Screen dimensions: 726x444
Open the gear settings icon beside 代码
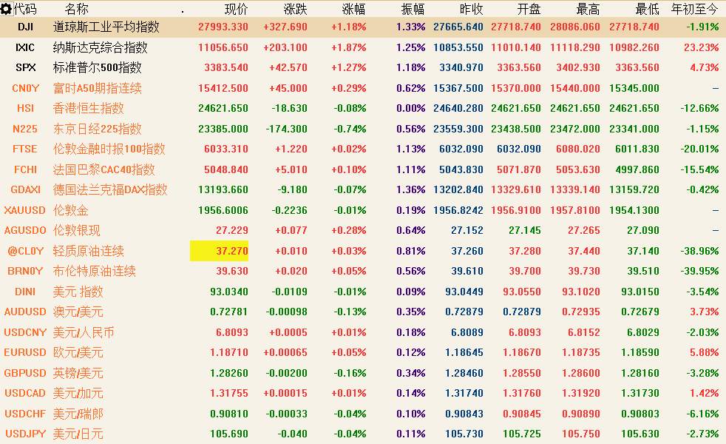6,8
